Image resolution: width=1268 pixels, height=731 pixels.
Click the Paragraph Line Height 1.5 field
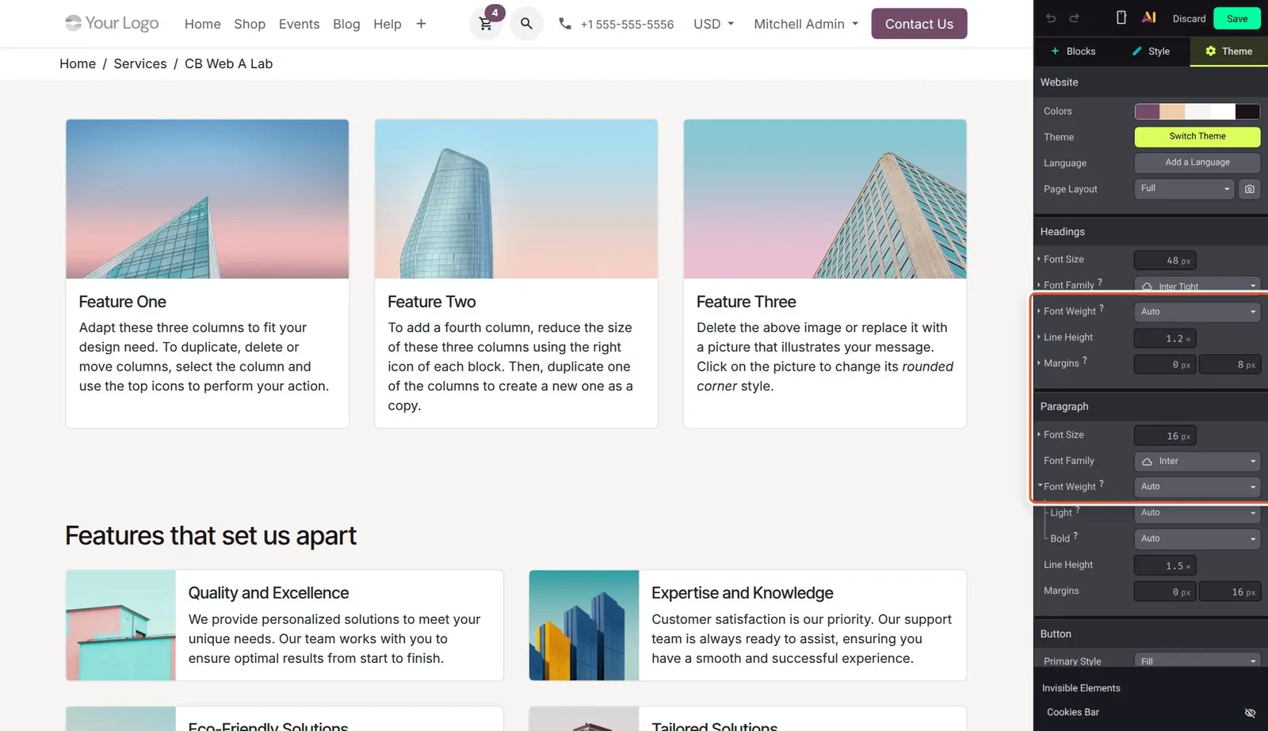(x=1165, y=565)
